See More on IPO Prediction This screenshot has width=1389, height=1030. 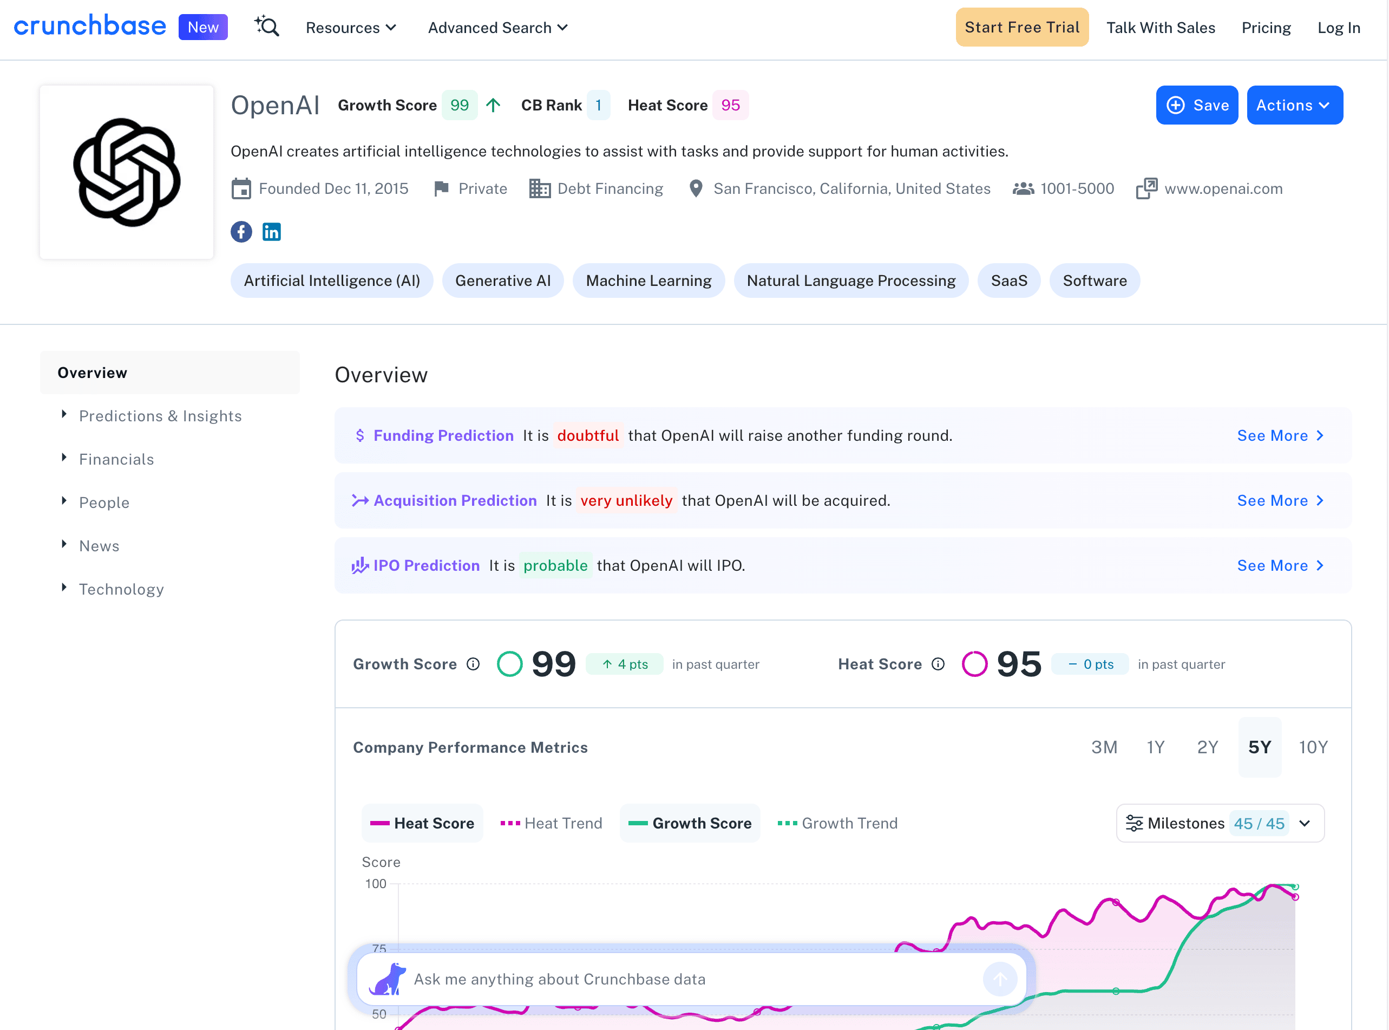(1279, 565)
